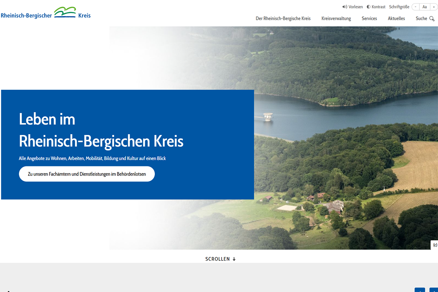438x292 pixels.
Task: Click the Leben im Rheinisch-Bergischen Kreis heading
Action: click(x=101, y=130)
